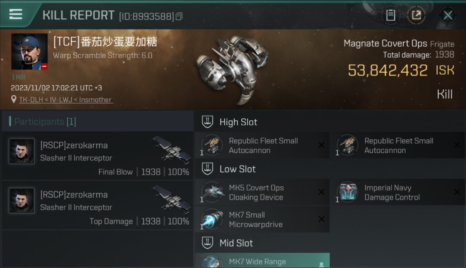
Task: Click the Mid Slot section icon
Action: pos(208,243)
